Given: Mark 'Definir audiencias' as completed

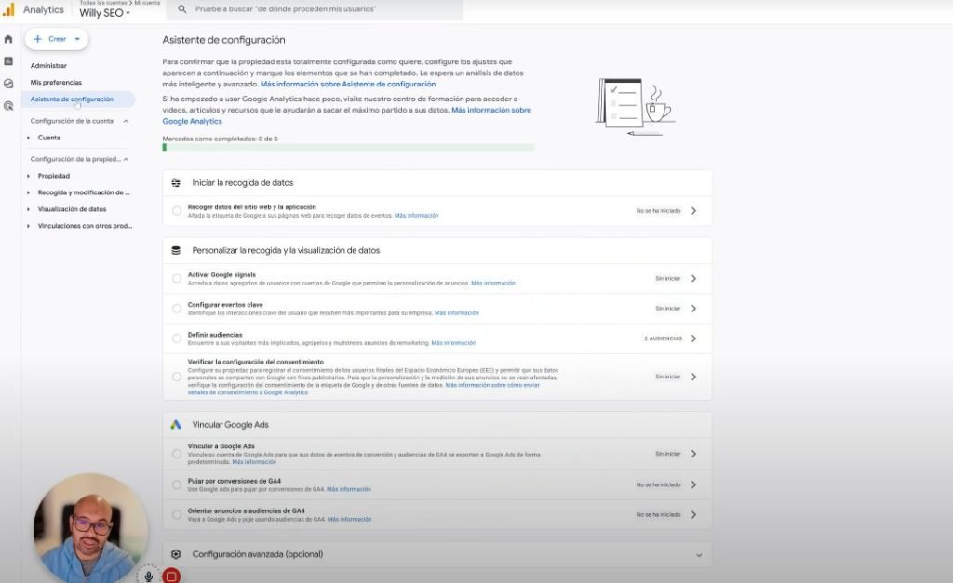Looking at the screenshot, I should 176,338.
